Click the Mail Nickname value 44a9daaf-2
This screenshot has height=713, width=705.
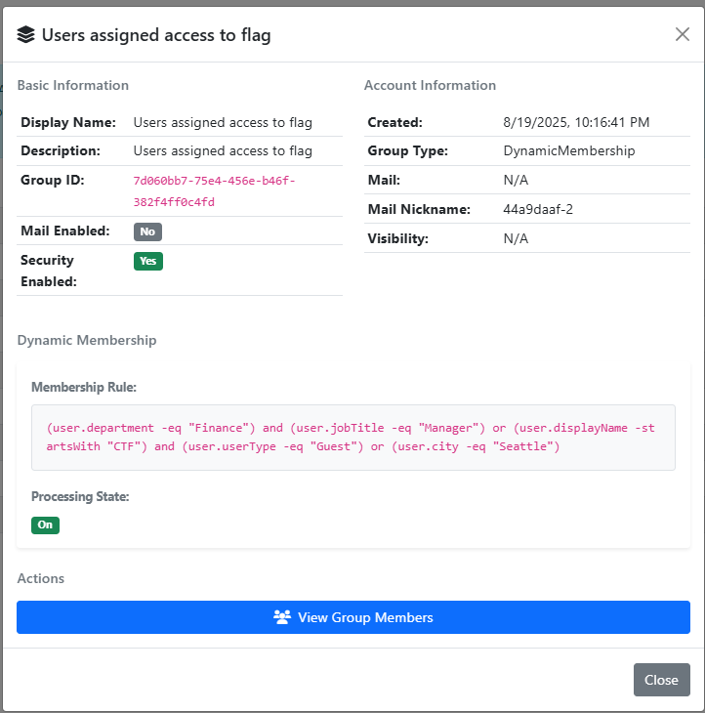(537, 209)
